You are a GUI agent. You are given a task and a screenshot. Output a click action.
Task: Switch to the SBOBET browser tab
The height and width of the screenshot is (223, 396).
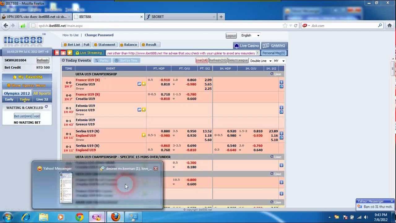point(182,17)
